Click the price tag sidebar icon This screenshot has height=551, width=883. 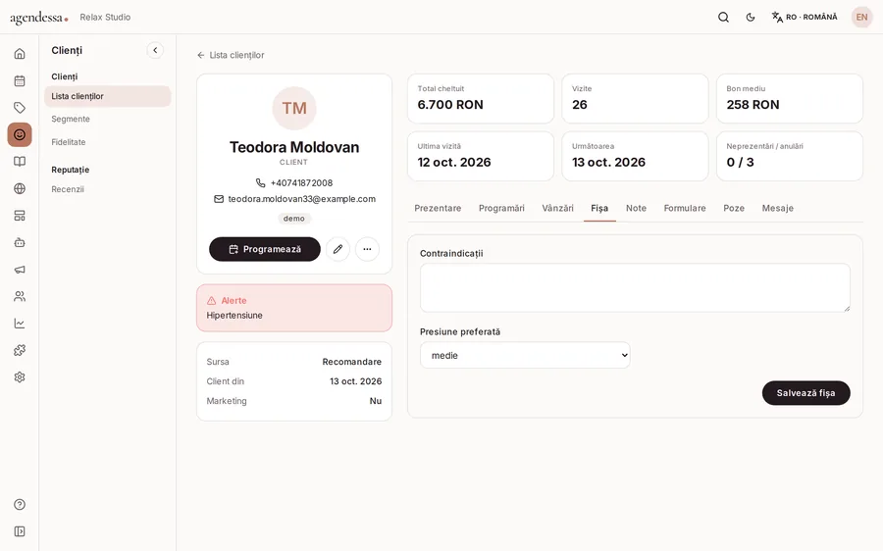(20, 108)
